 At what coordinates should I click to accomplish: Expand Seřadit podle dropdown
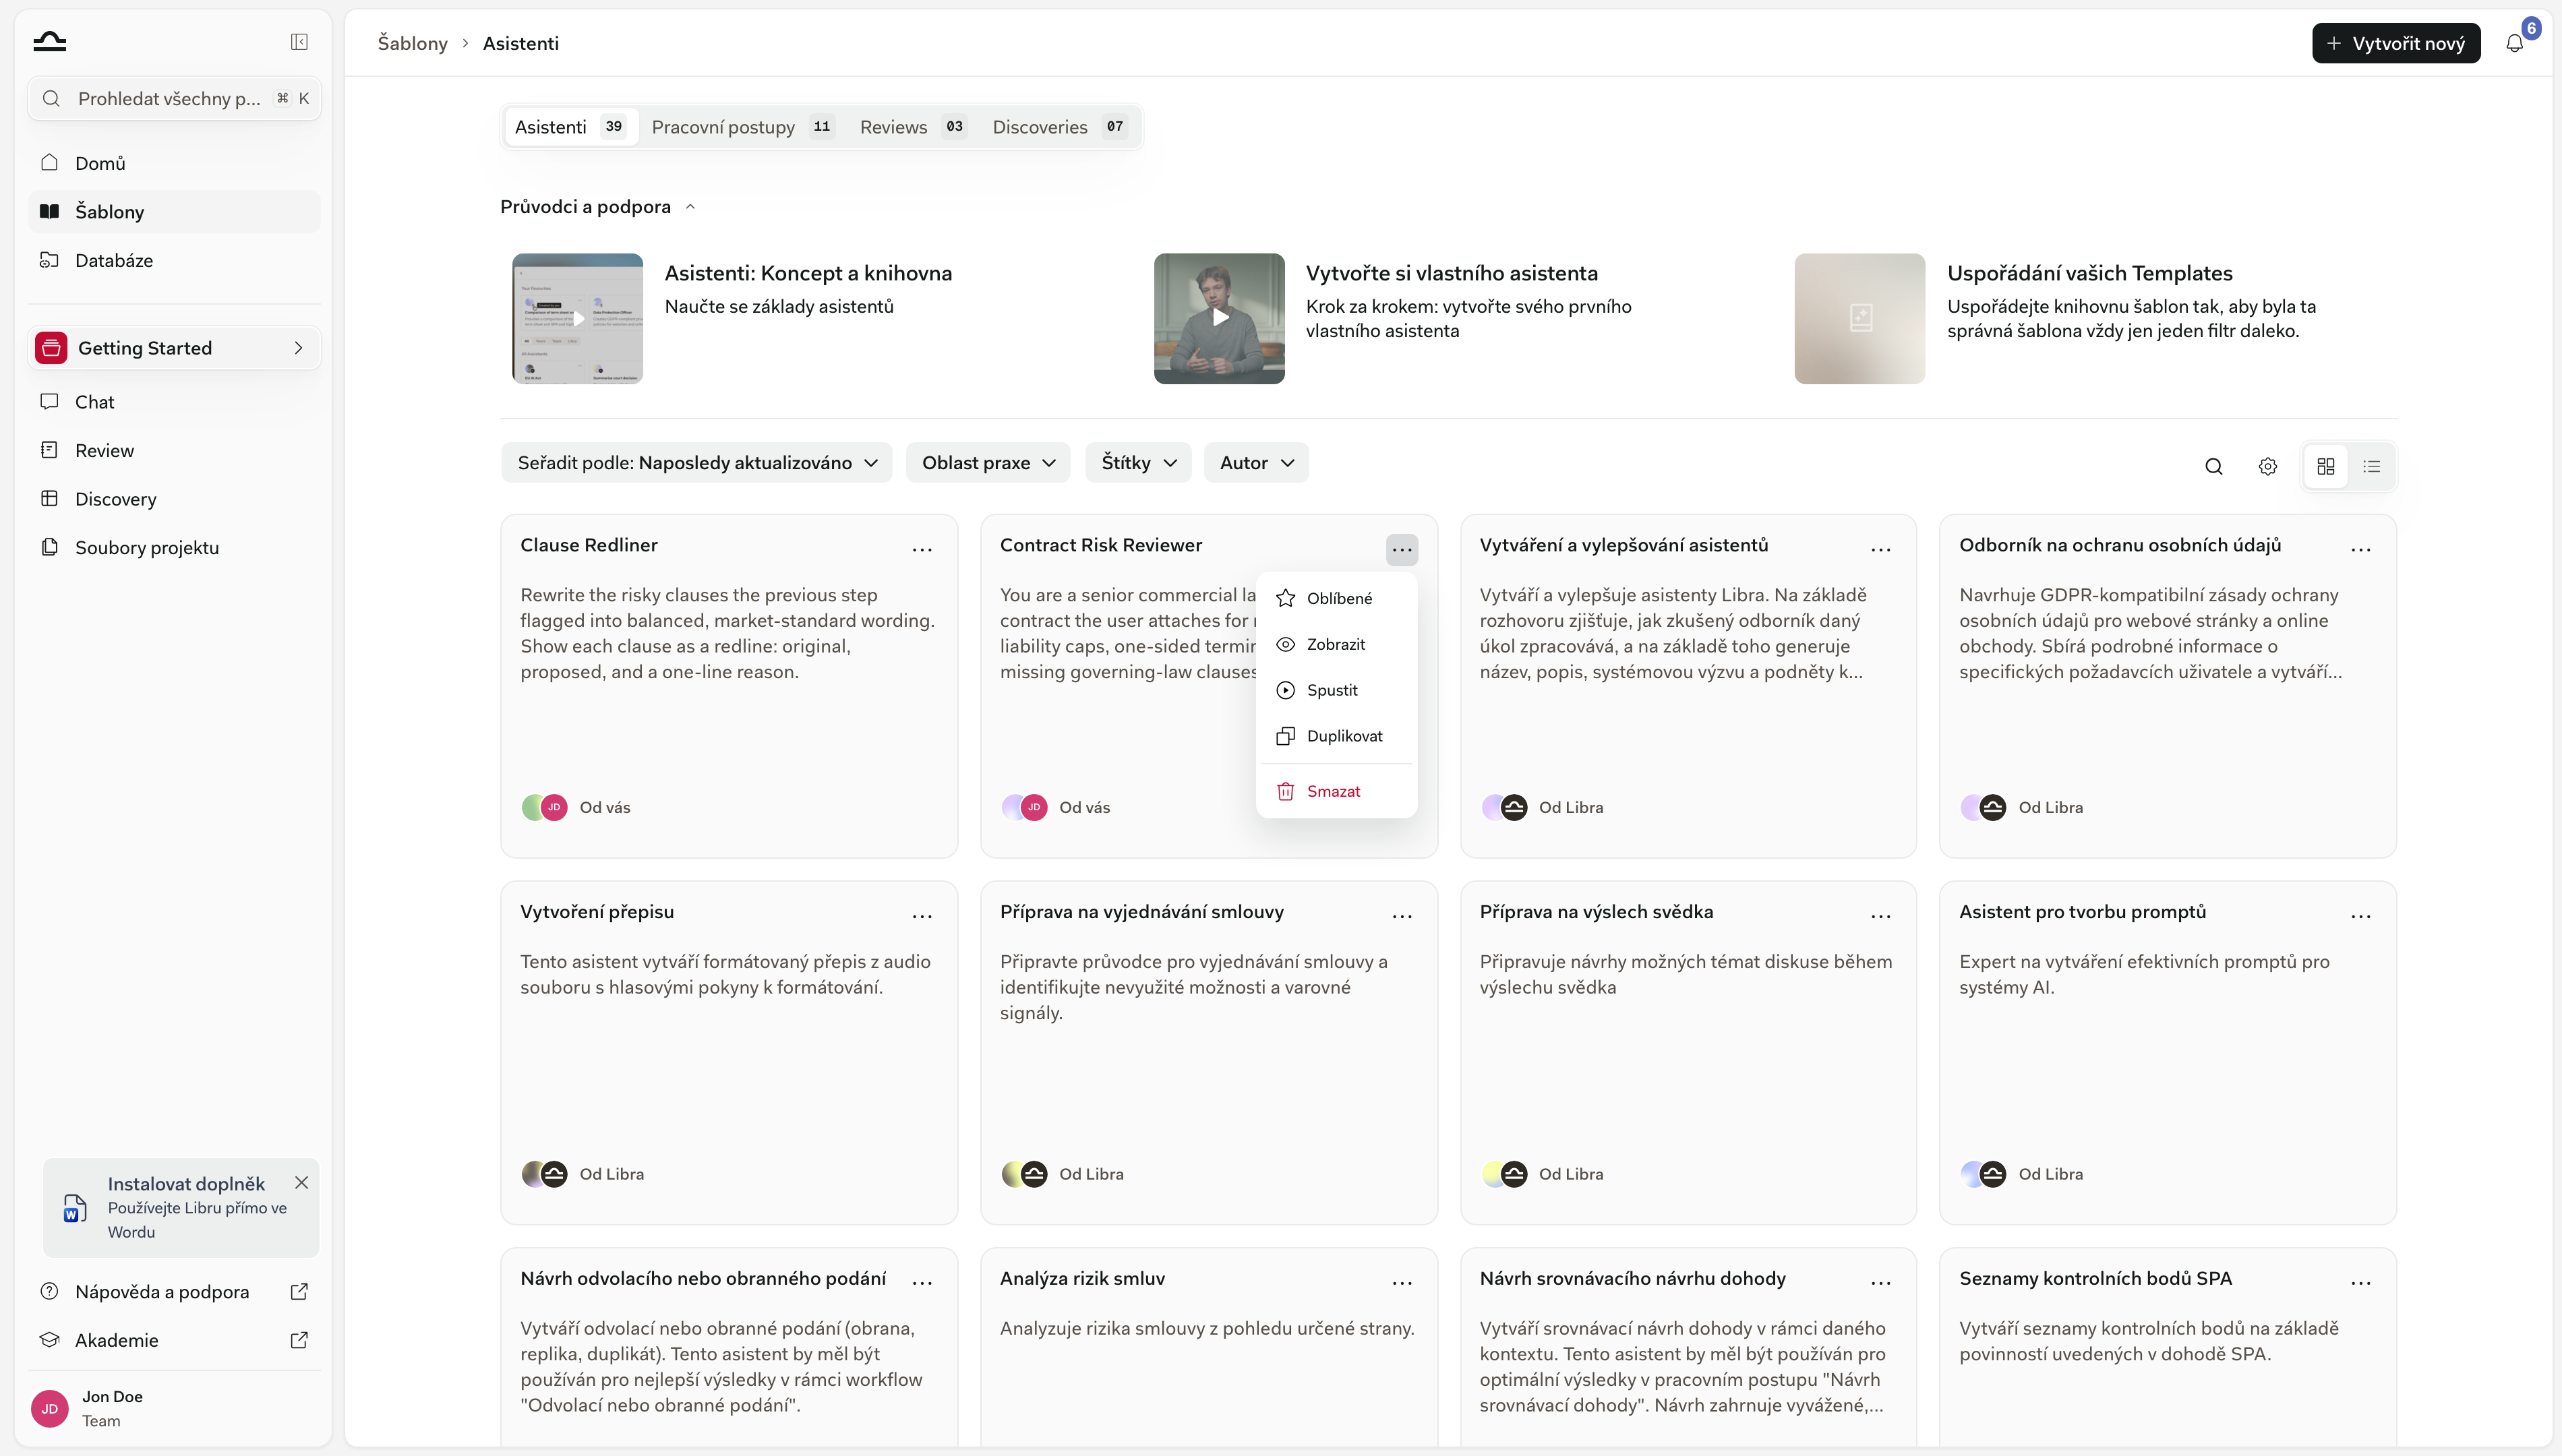(x=697, y=463)
